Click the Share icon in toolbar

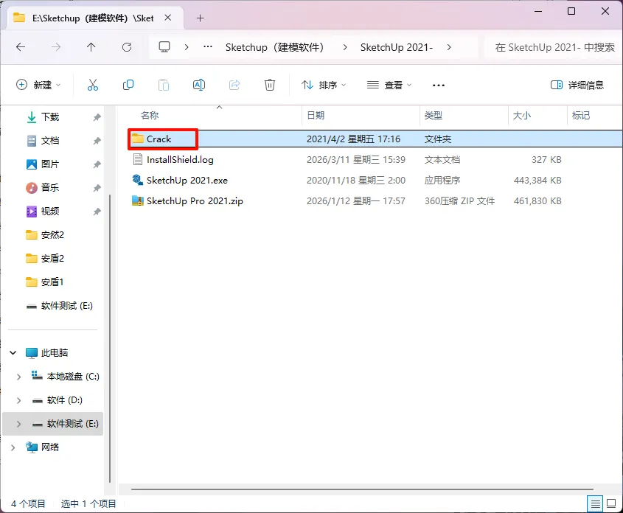pyautogui.click(x=234, y=85)
